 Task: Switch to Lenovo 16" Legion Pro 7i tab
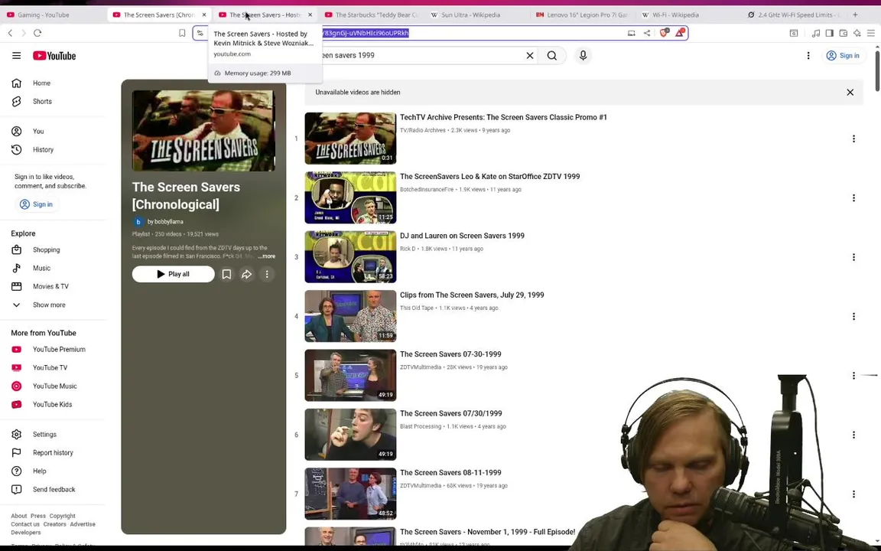582,15
